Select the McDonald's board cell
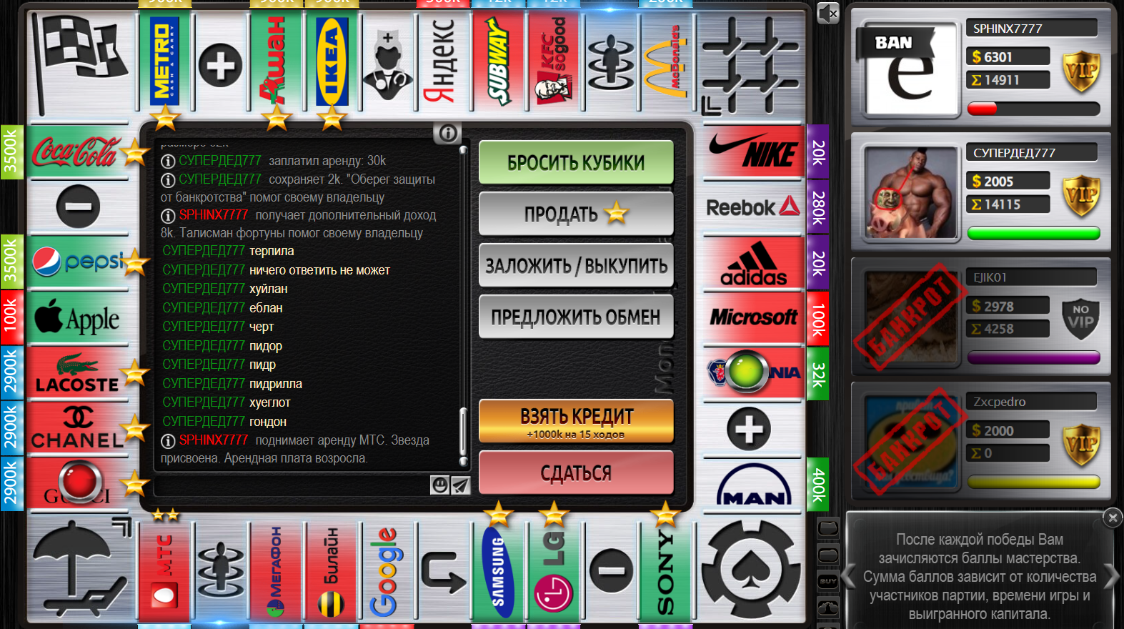Screen dimensions: 1124x629 (x=666, y=63)
